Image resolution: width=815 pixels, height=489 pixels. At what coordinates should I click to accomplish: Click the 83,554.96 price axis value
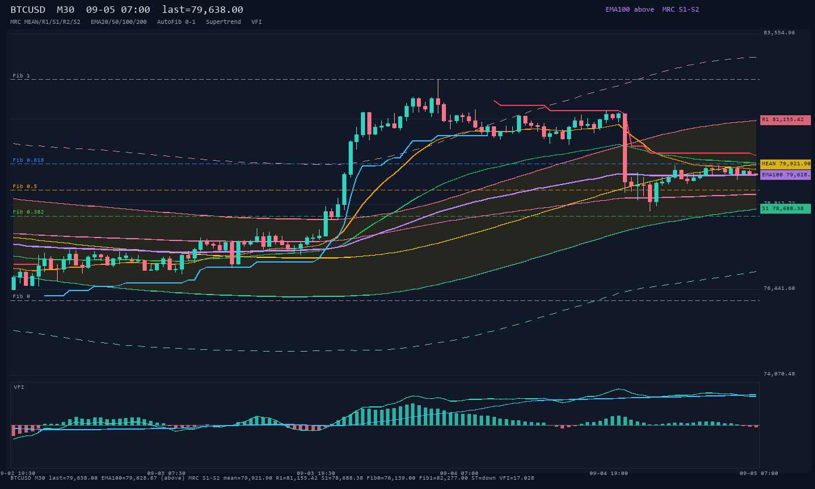coord(779,33)
